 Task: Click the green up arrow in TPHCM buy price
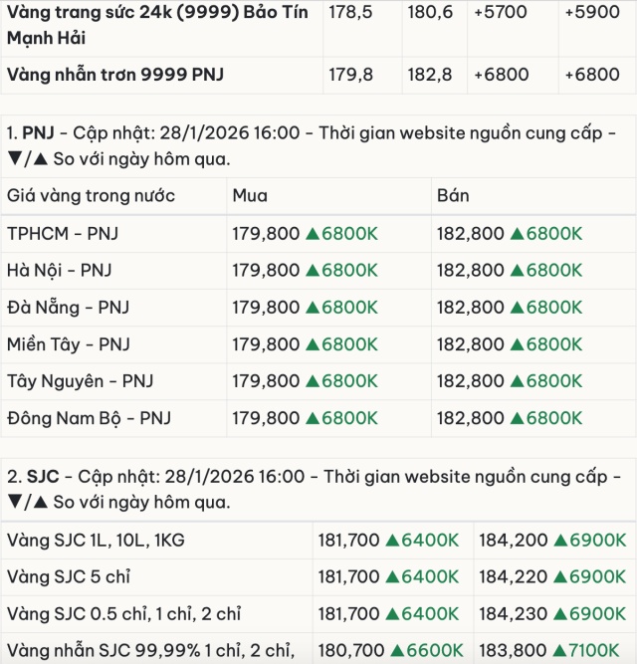pos(313,234)
